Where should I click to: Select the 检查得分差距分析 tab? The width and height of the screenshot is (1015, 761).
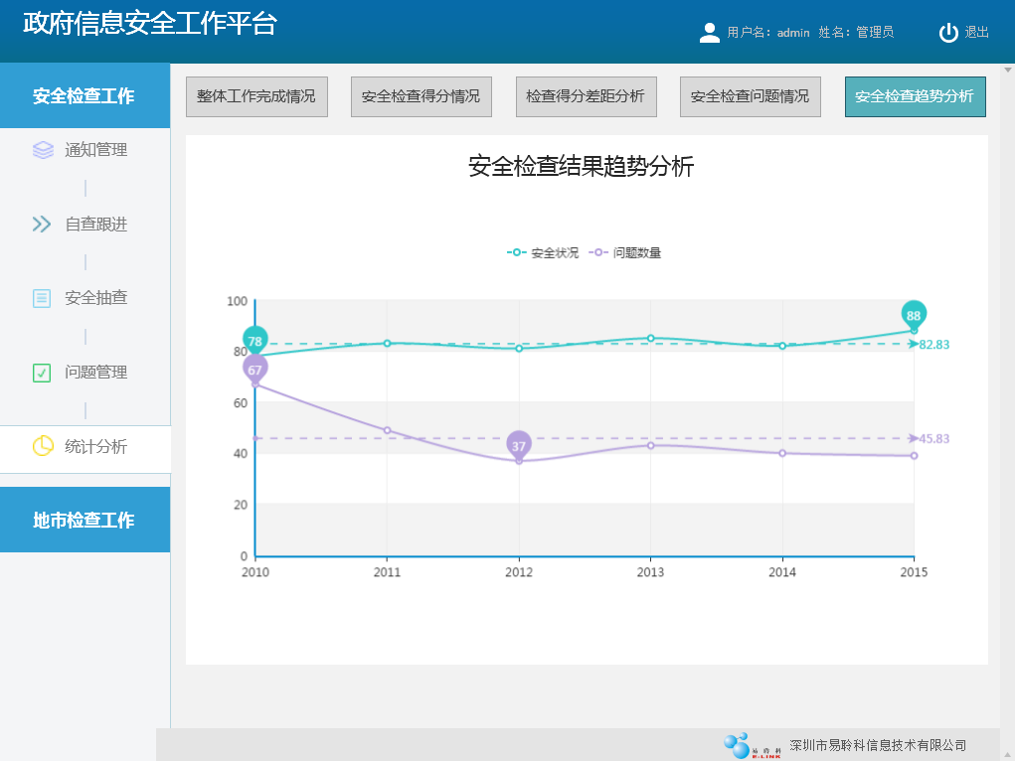(586, 96)
